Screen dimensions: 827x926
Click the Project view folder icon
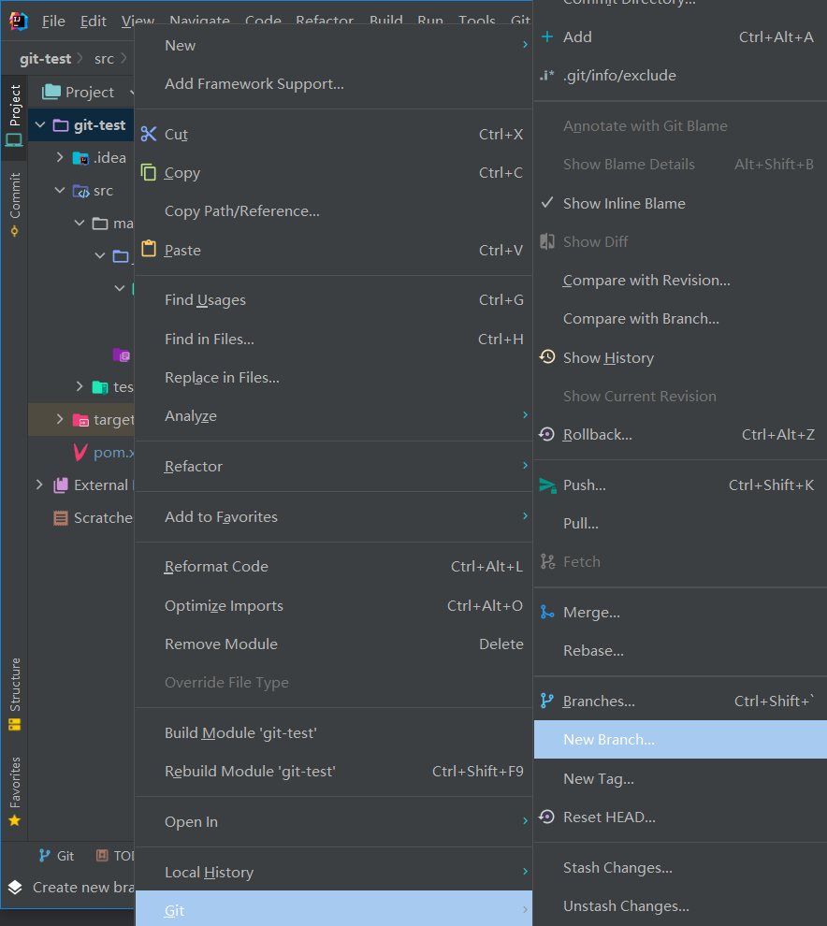click(51, 92)
